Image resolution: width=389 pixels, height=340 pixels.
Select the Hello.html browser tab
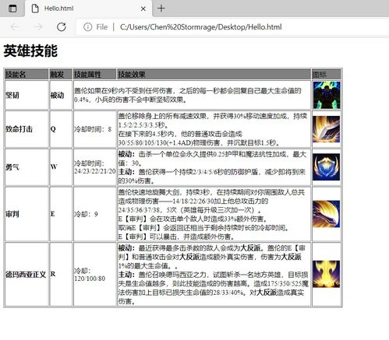pyautogui.click(x=88, y=9)
